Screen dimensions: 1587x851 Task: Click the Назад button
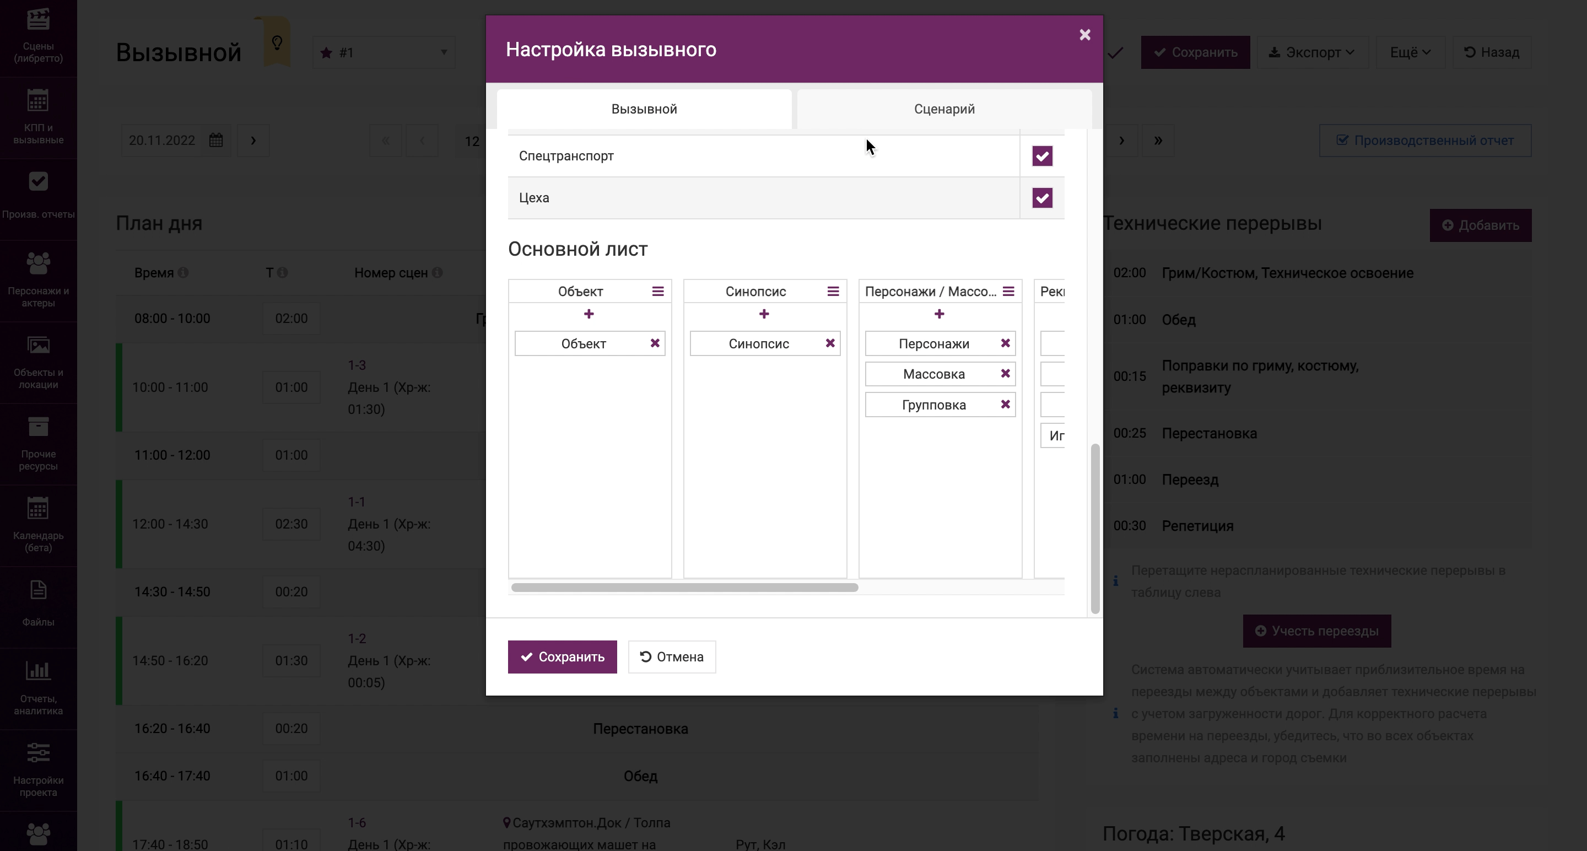click(x=1492, y=52)
